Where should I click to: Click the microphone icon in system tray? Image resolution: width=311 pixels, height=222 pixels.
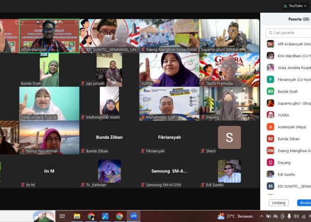click(x=289, y=216)
